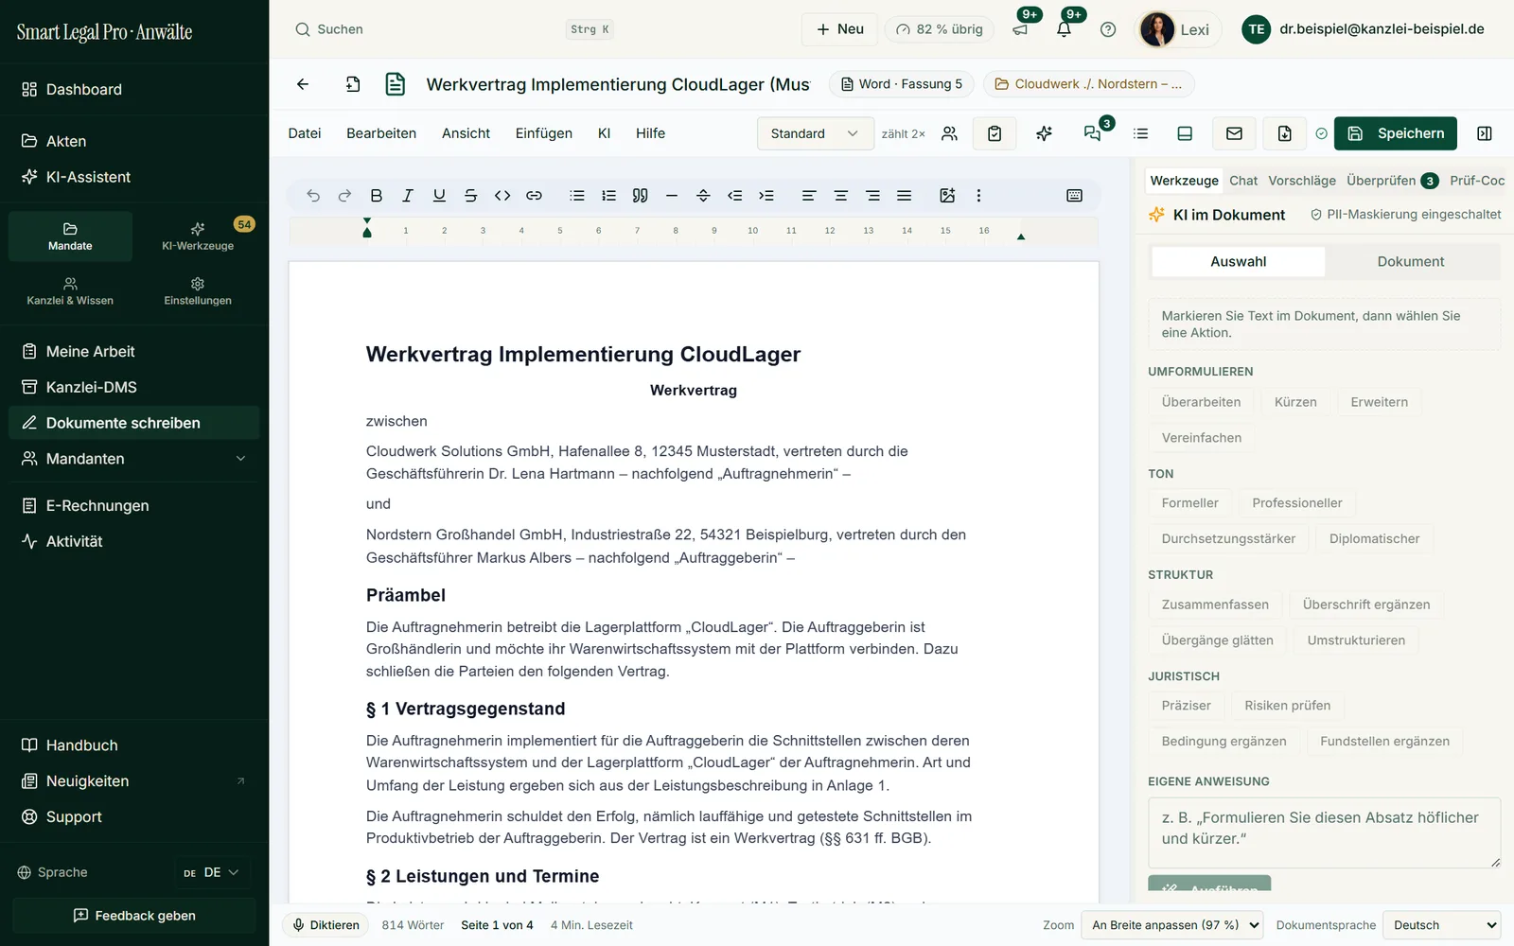Switch to the Vorschläge tab

1302,181
